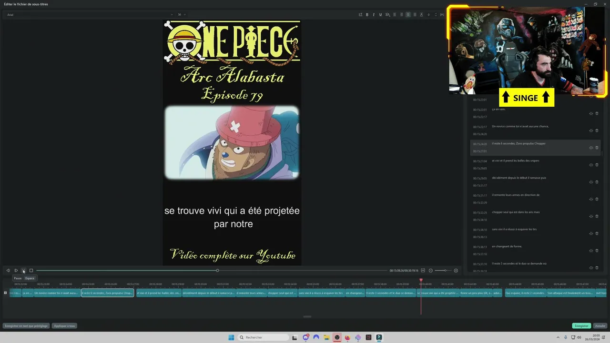Select subtitle text 'chopper seul qui est dans les airs mais'
This screenshot has height=343, width=610.
point(516,212)
